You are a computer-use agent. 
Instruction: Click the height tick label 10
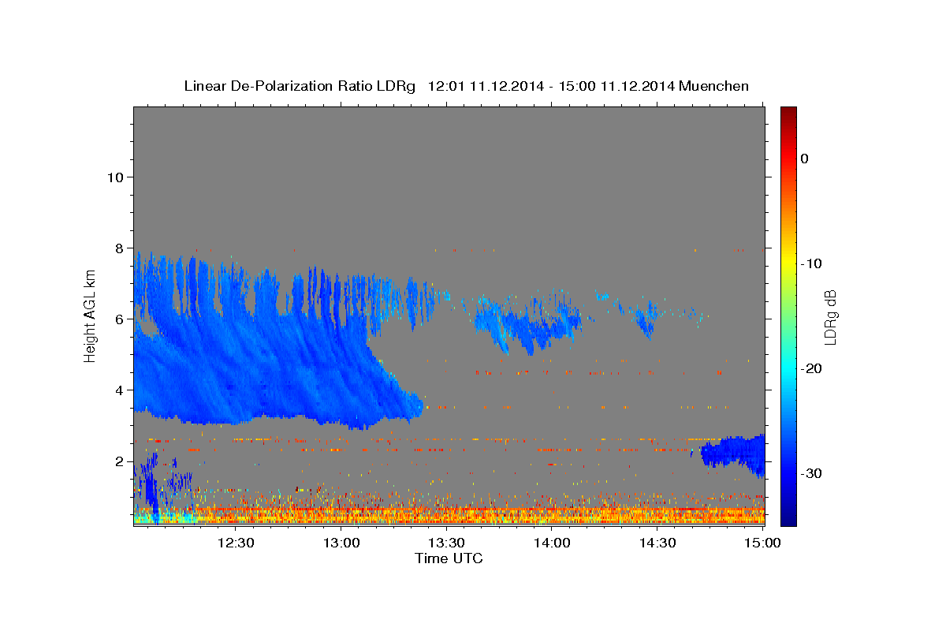tap(114, 177)
